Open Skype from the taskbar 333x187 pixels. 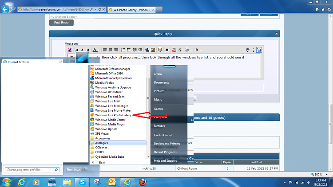(82, 182)
